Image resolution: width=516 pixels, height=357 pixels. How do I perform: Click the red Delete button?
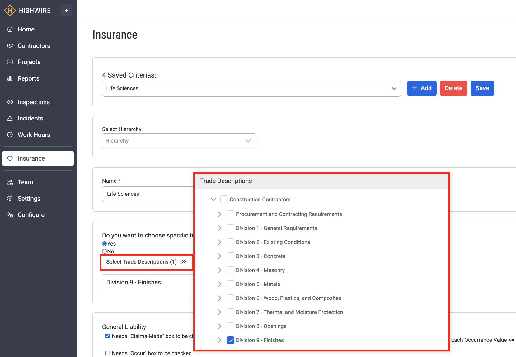pyautogui.click(x=453, y=88)
